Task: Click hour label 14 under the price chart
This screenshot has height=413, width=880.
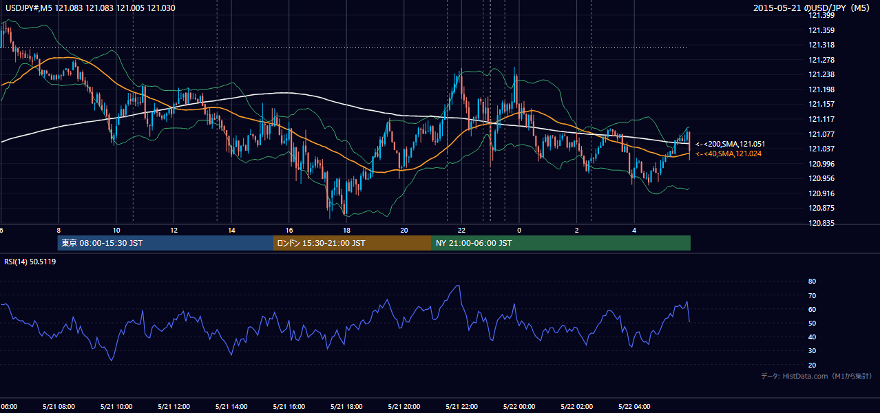Action: tap(231, 230)
